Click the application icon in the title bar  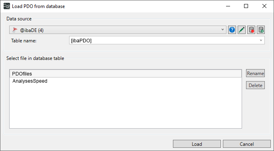[x=7, y=6]
